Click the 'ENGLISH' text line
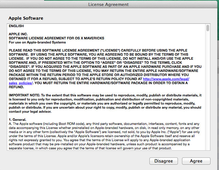This screenshot has width=219, height=170. click(16, 26)
